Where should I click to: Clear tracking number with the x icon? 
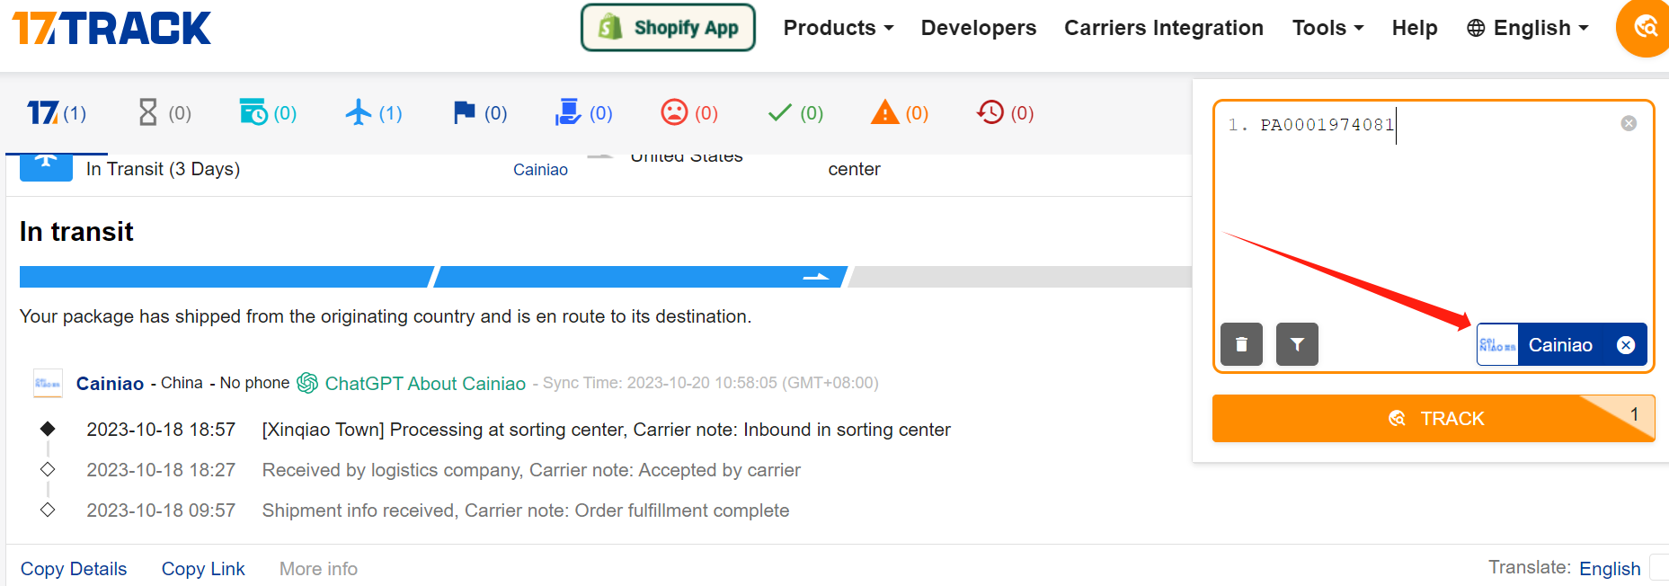coord(1629,123)
